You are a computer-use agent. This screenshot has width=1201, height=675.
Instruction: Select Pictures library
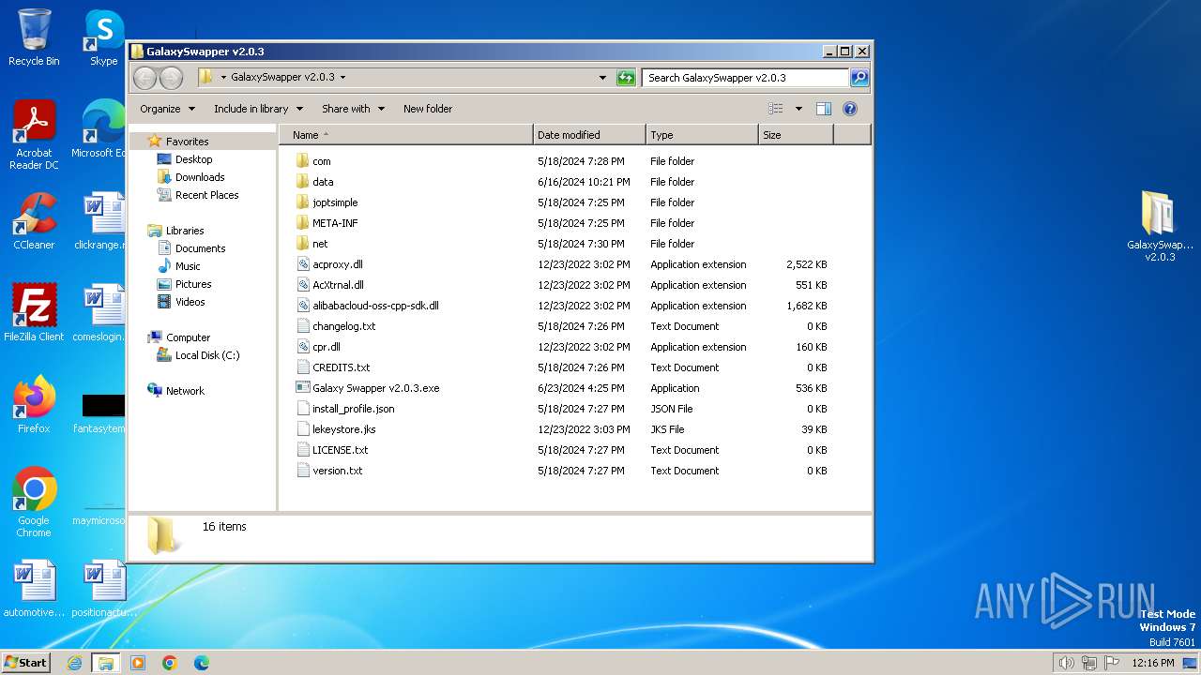point(193,284)
